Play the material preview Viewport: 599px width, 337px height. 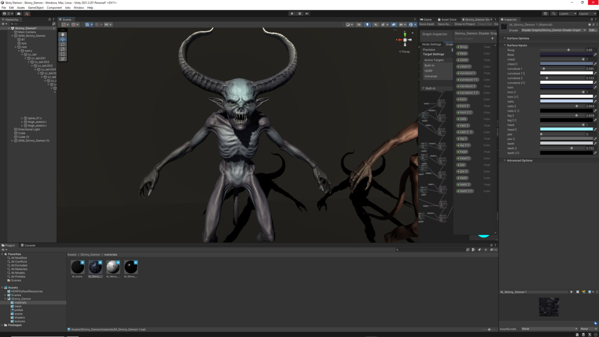572,292
